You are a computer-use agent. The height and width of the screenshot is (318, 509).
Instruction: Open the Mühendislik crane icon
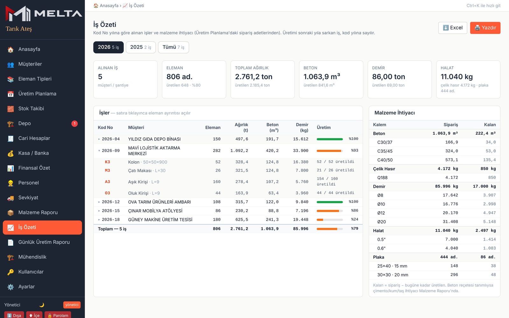[10, 257]
